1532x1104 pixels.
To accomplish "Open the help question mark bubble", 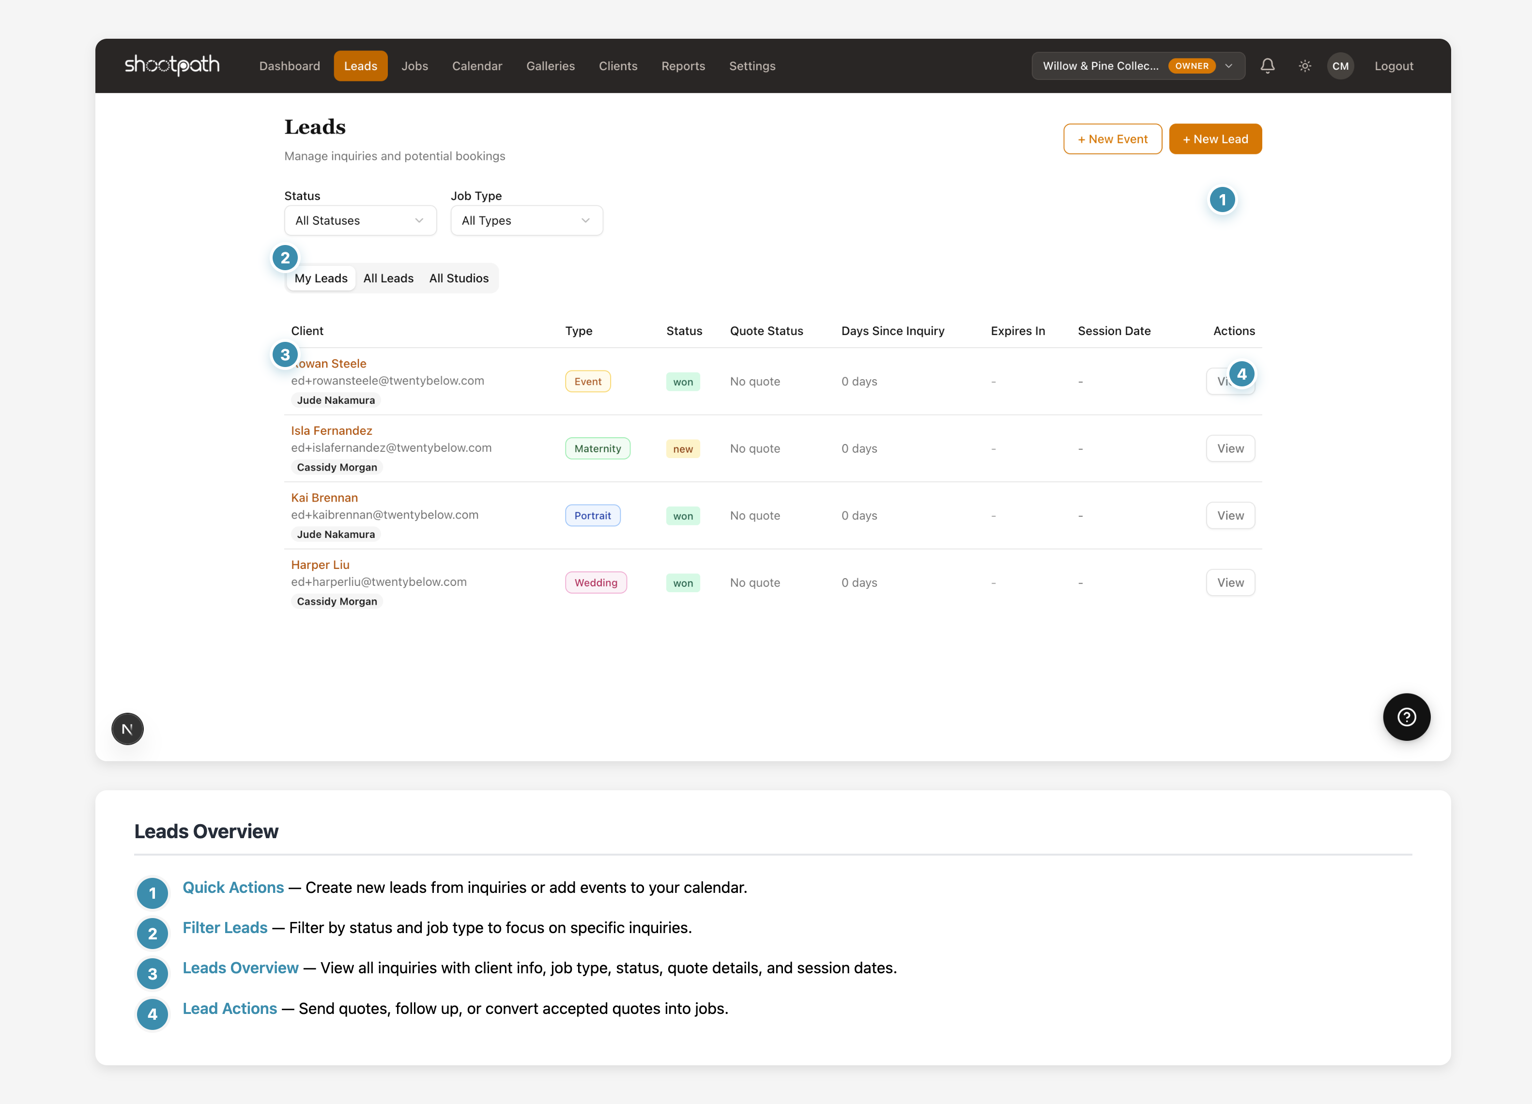I will click(x=1407, y=717).
